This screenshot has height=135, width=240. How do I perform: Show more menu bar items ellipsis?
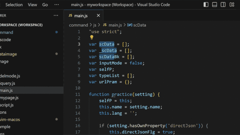coord(57,4)
